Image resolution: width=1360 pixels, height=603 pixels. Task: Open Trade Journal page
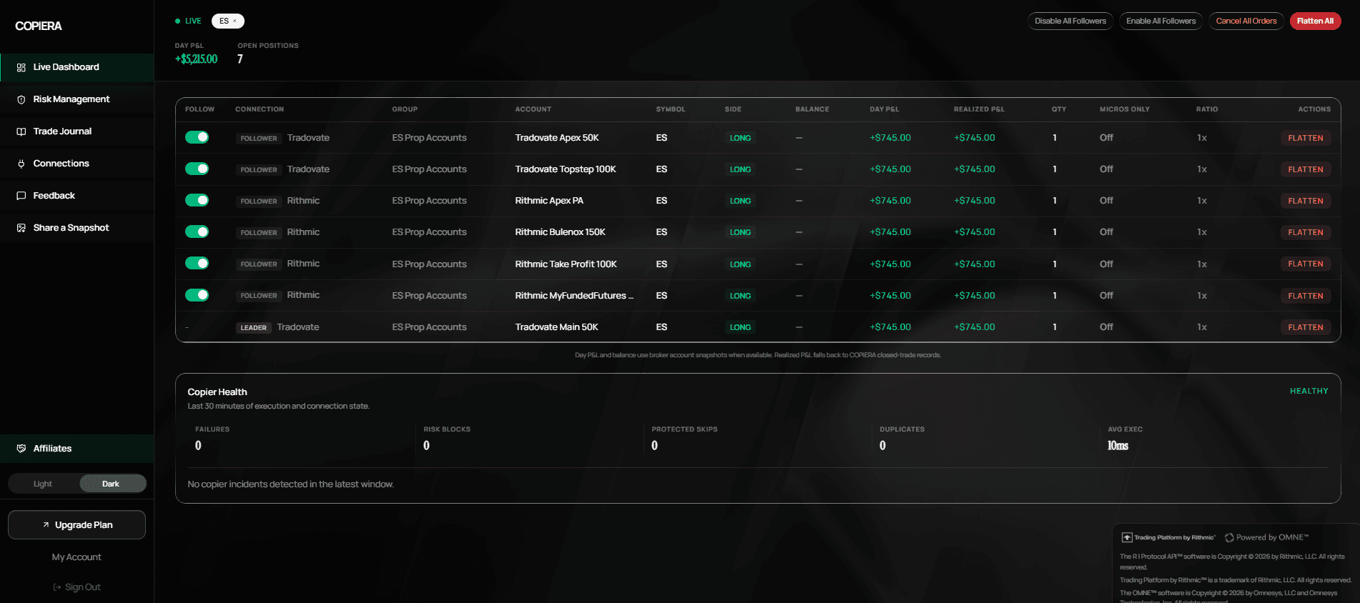[x=77, y=131]
